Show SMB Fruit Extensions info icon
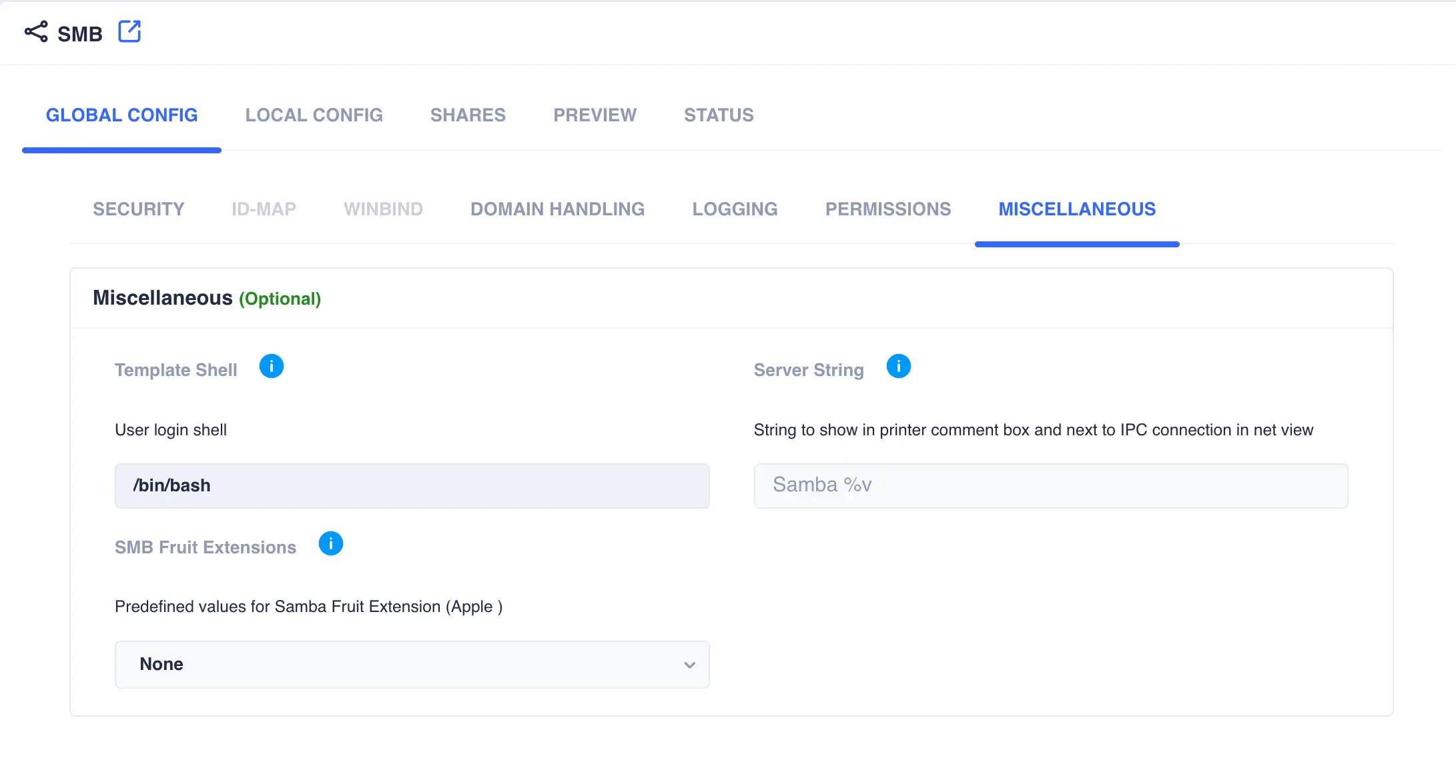The height and width of the screenshot is (776, 1456). click(x=330, y=543)
